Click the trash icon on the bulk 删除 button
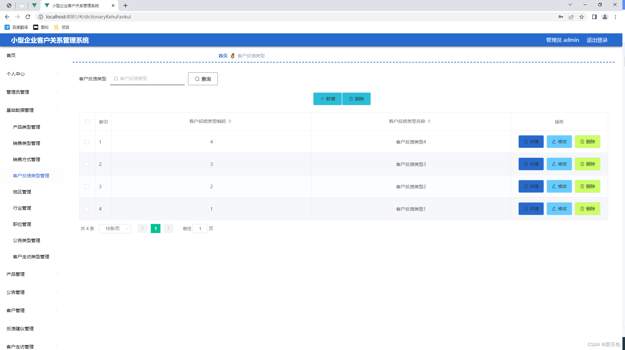The height and width of the screenshot is (350, 625). click(351, 99)
